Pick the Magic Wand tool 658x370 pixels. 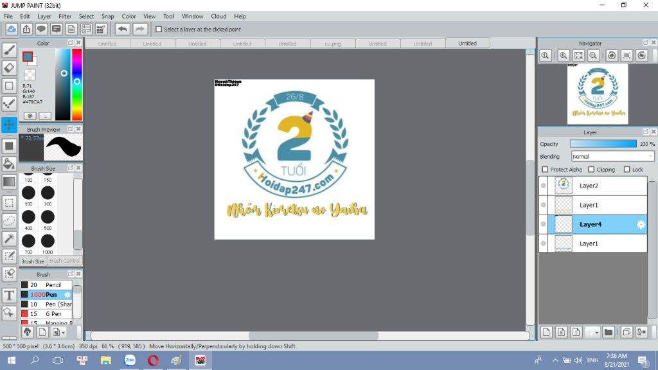[x=9, y=238]
